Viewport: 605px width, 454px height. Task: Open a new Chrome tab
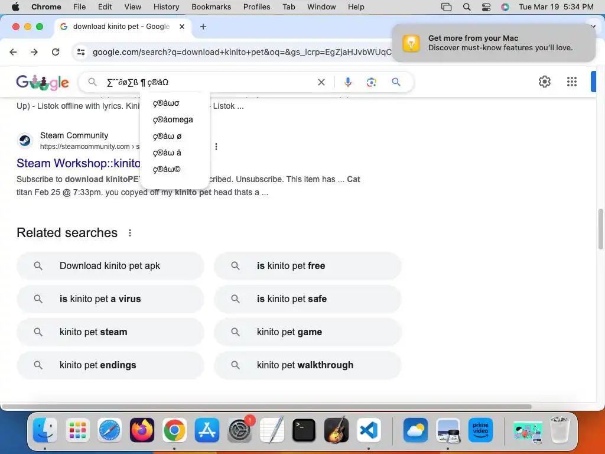(x=203, y=27)
